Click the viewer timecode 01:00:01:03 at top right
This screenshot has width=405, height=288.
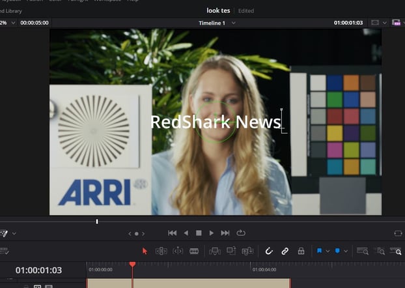348,23
